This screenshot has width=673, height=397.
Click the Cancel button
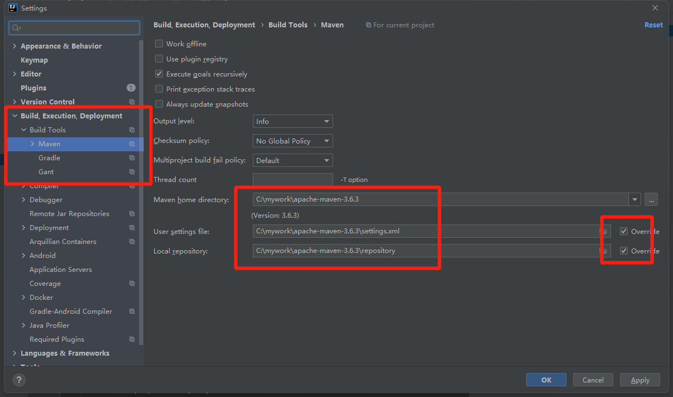pos(593,380)
